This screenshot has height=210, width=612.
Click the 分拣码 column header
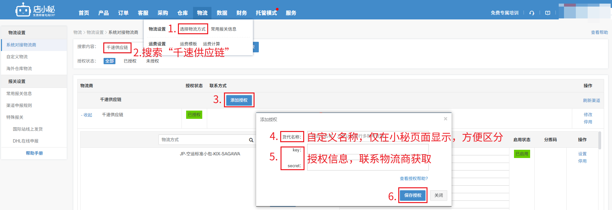tap(550, 140)
